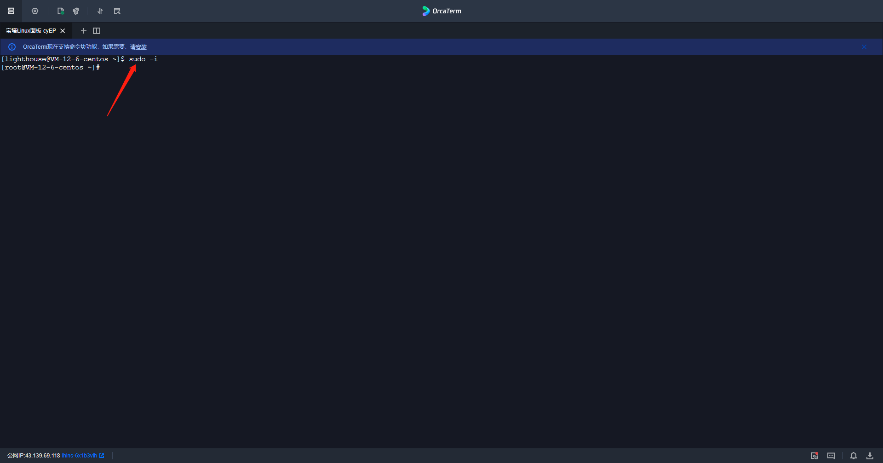This screenshot has width=883, height=463.
Task: Click the file with green checkmark icon
Action: [60, 11]
